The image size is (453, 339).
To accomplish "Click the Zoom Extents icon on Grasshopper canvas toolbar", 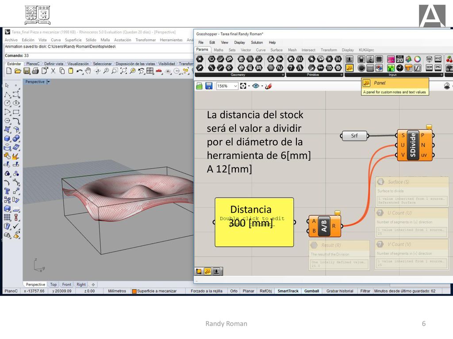I will [243, 86].
